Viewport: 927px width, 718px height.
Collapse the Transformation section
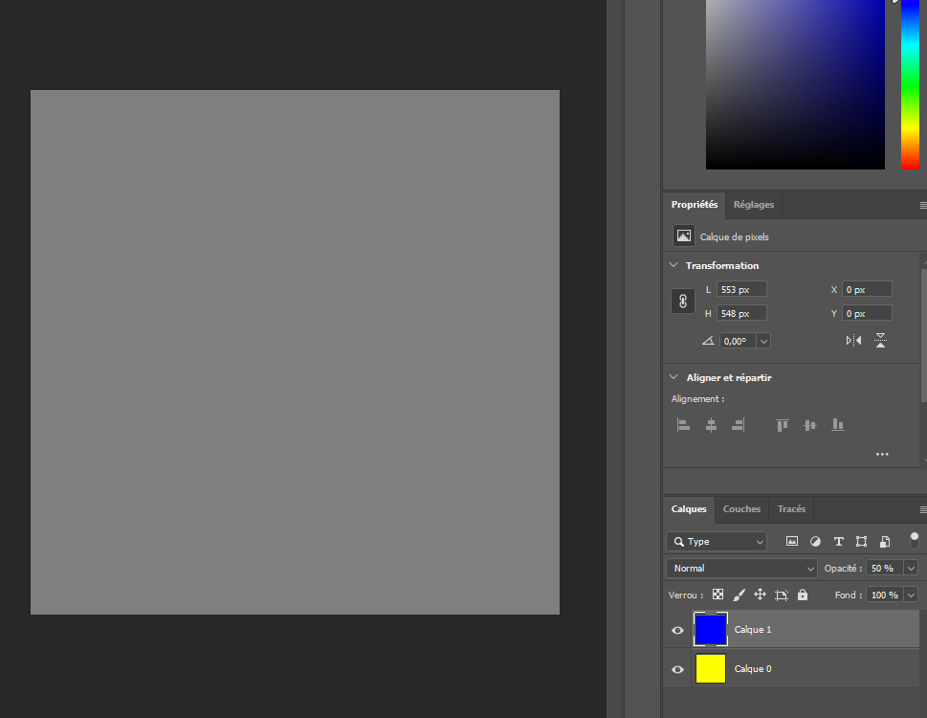pos(673,266)
